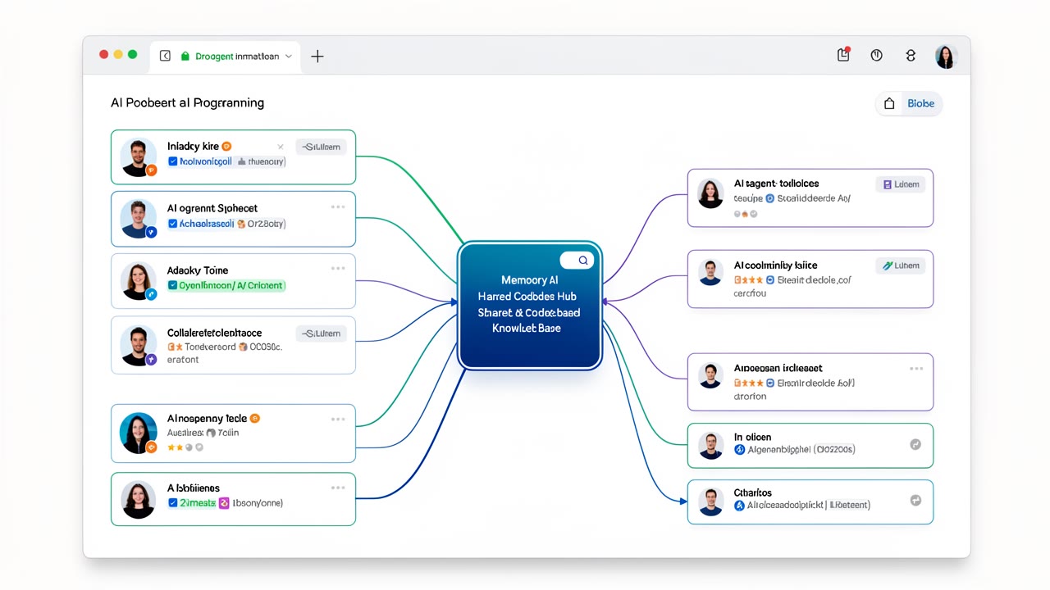This screenshot has height=590, width=1050.
Task: Click the clock history icon in toolbar
Action: click(876, 55)
